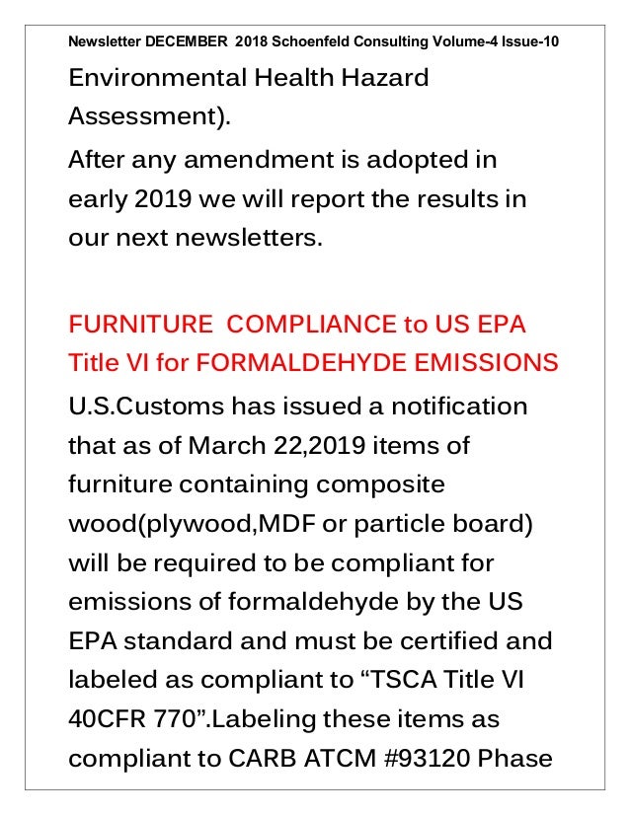The height and width of the screenshot is (815, 630).
Task: Click the red line 'Title VI for FORMALDEHYDE EMISSIONS'
Action: tap(313, 363)
